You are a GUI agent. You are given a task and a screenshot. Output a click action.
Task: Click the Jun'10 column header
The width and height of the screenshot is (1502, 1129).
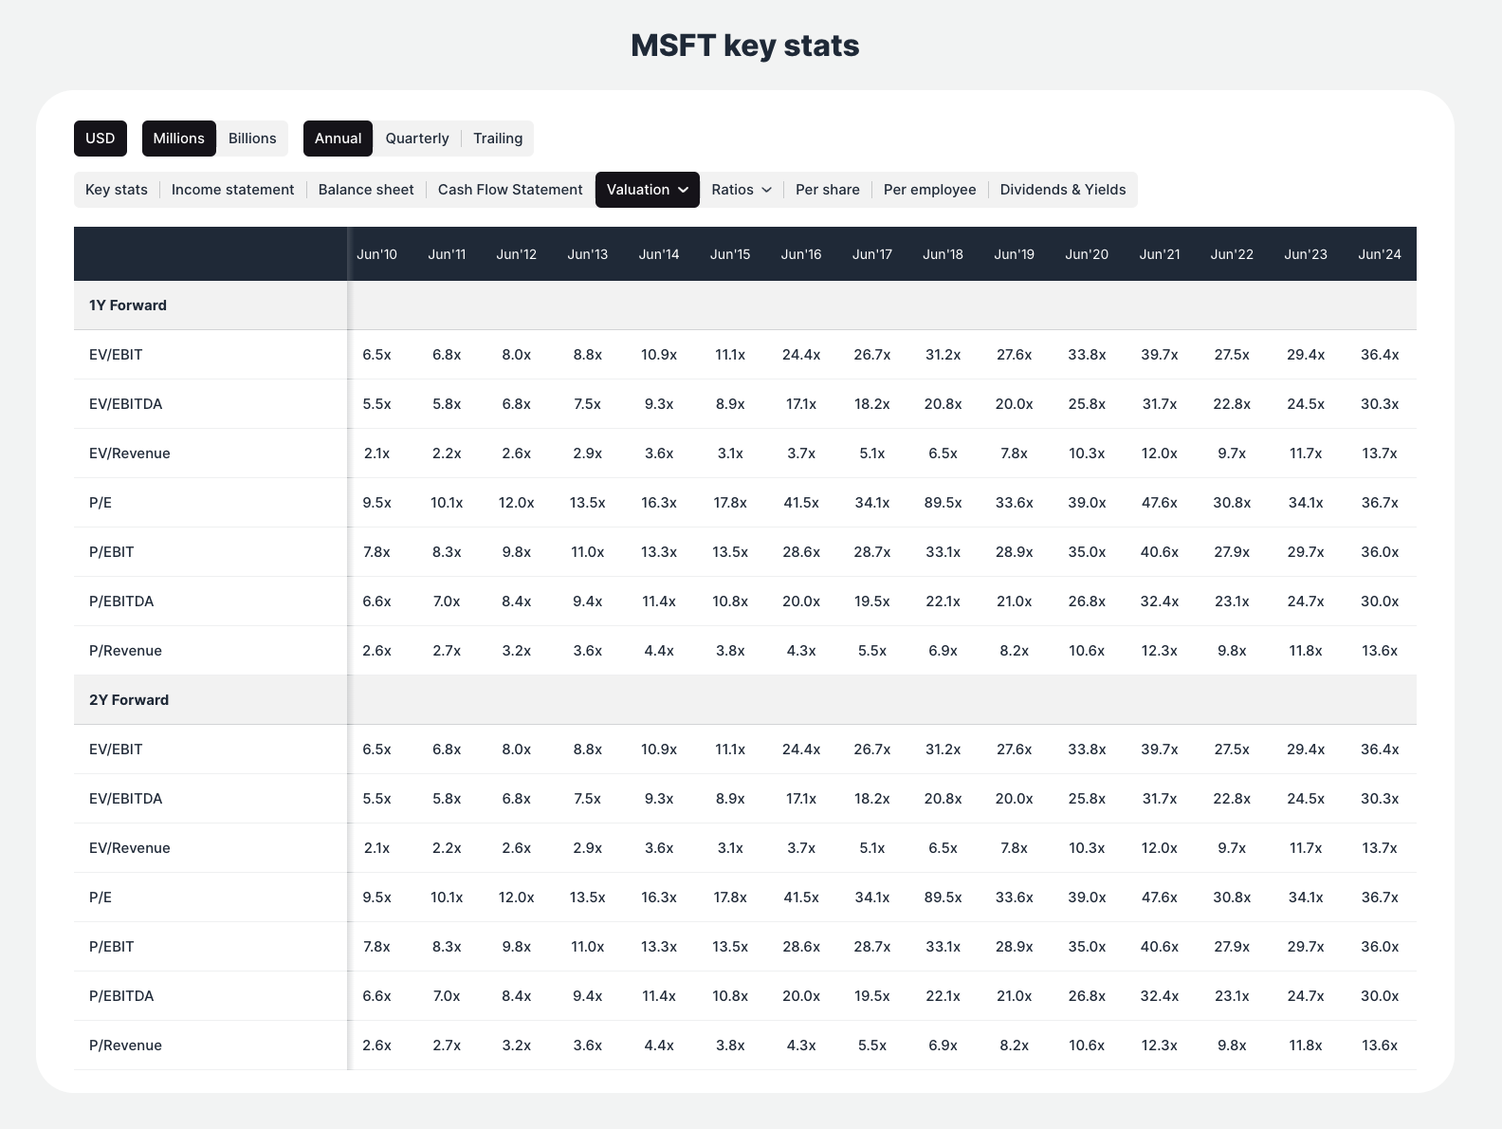376,254
